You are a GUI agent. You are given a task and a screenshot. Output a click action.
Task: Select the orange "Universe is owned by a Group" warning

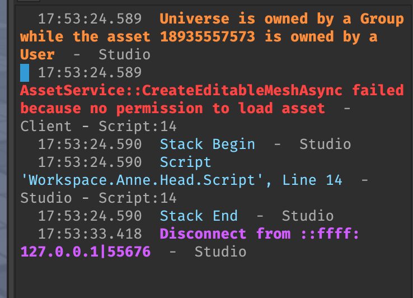pyautogui.click(x=281, y=19)
